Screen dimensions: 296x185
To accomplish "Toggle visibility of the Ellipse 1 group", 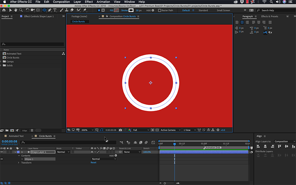I will tap(2, 159).
